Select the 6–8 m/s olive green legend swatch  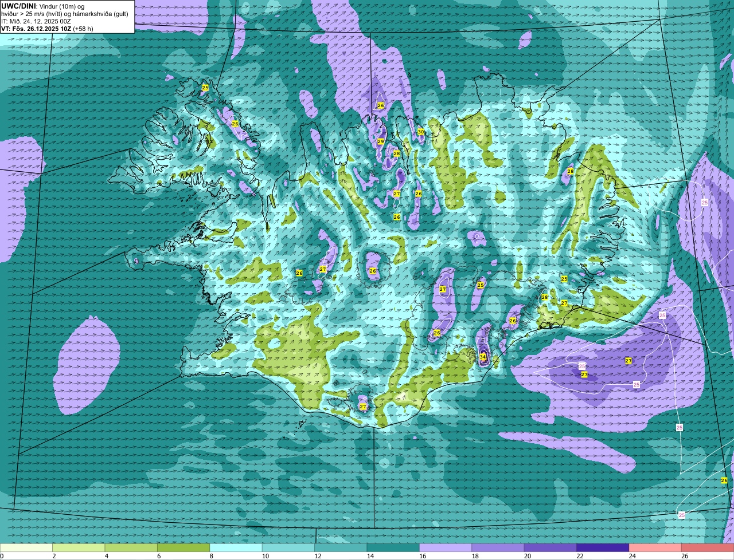pyautogui.click(x=183, y=547)
